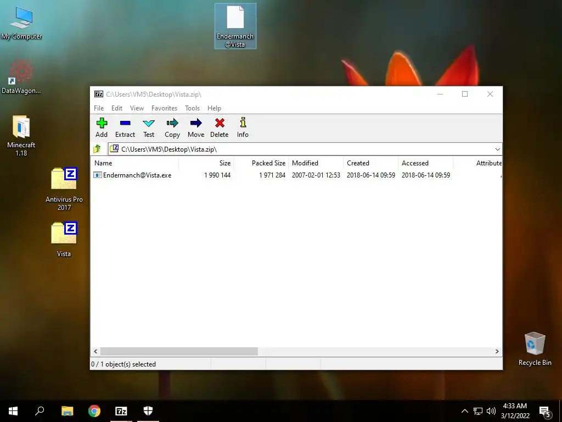Viewport: 562px width, 422px height.
Task: Go up one folder level arrow
Action: pyautogui.click(x=97, y=149)
